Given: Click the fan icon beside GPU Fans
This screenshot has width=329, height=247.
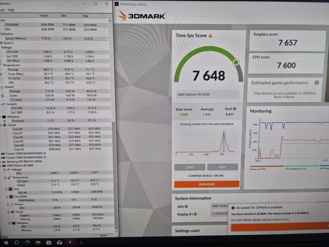Looking at the screenshot, I should (10, 189).
